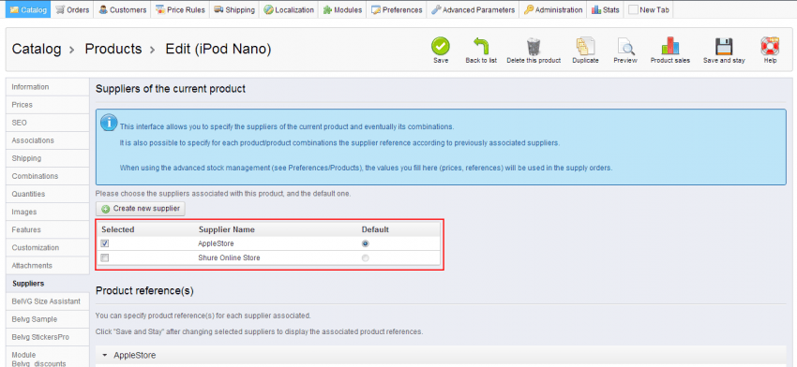Click the AppleStore supplier name cell
This screenshot has height=367, width=797.
(216, 243)
